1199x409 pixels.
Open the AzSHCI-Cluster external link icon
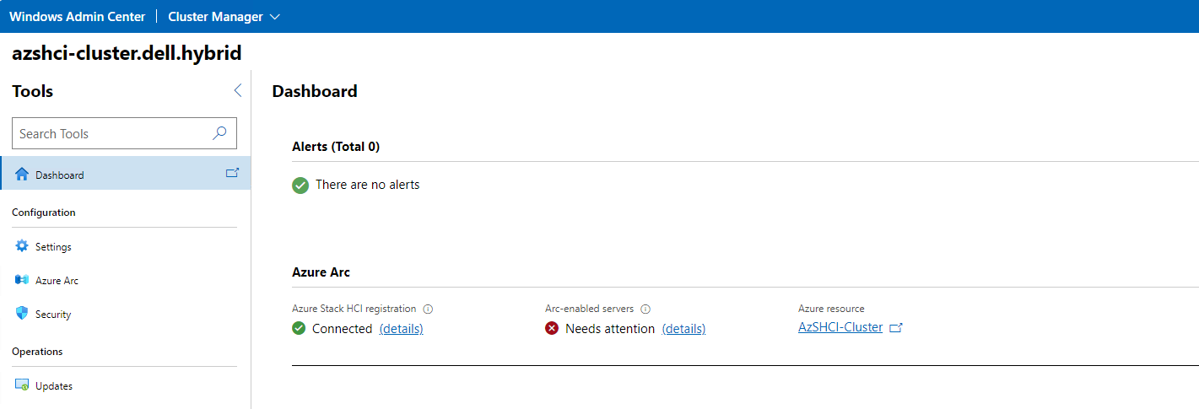tap(896, 328)
